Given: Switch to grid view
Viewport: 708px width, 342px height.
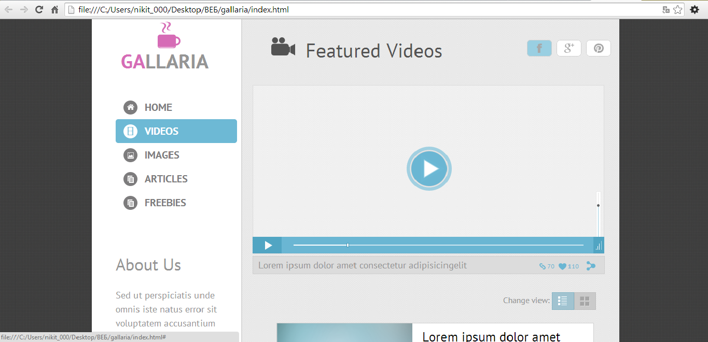Looking at the screenshot, I should (x=585, y=301).
